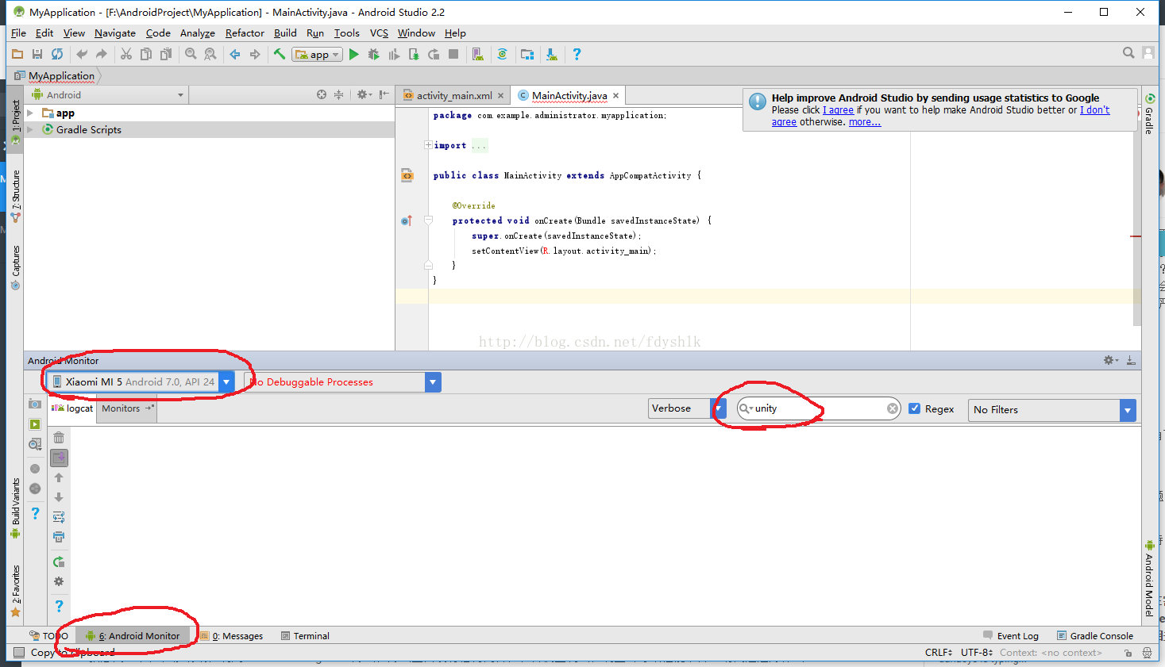1165x667 pixels.
Task: Open Terminal tool window
Action: coord(306,636)
